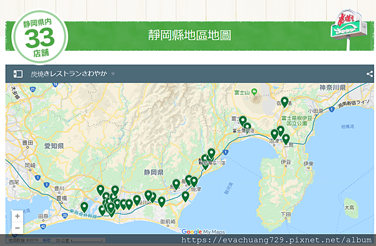Click the 相模湾 bay label

point(347,126)
